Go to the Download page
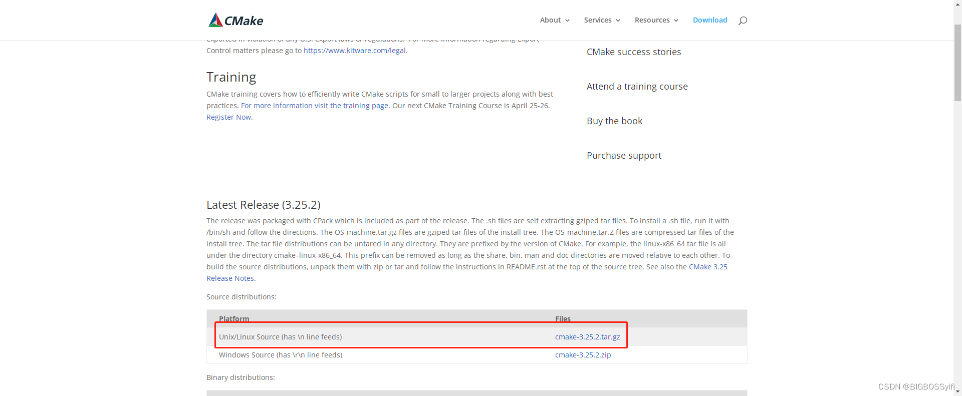The image size is (962, 396). 710,20
